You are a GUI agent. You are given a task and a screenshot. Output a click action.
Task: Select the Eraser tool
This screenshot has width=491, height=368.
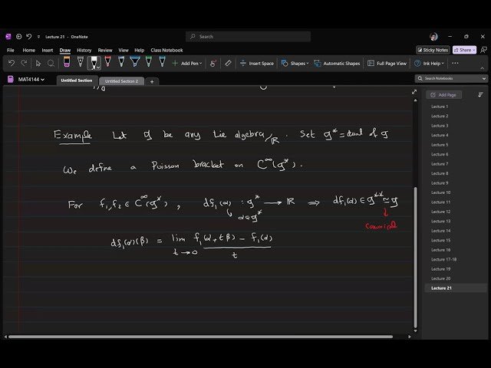click(228, 63)
